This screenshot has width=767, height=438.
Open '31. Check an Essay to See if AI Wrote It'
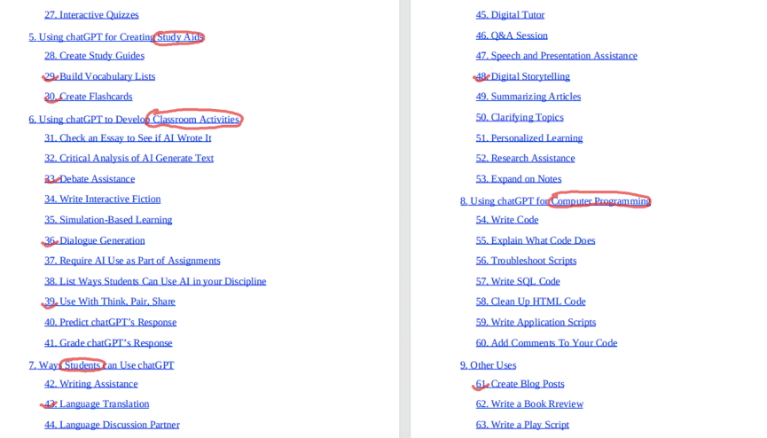[x=129, y=138]
